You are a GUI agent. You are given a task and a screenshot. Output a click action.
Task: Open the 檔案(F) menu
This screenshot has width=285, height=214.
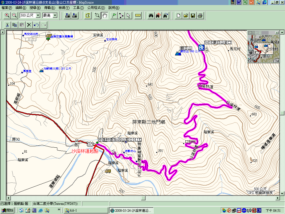7,8
